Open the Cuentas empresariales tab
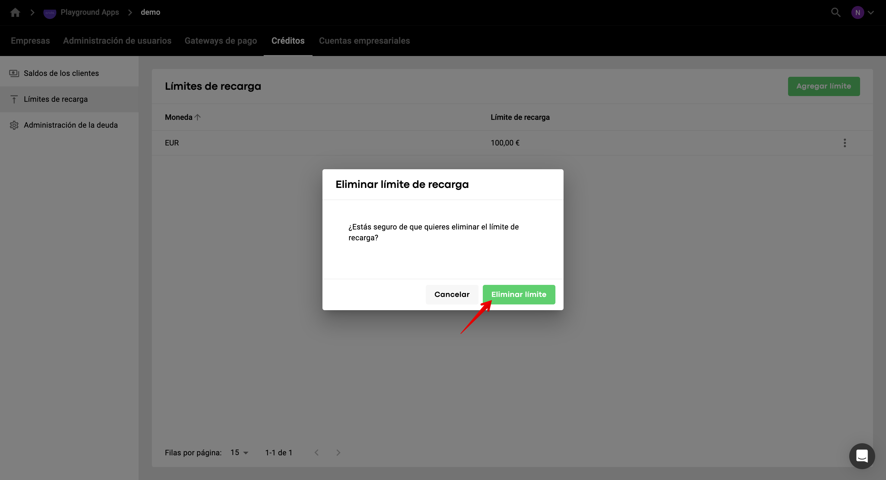Viewport: 886px width, 480px height. click(x=364, y=41)
